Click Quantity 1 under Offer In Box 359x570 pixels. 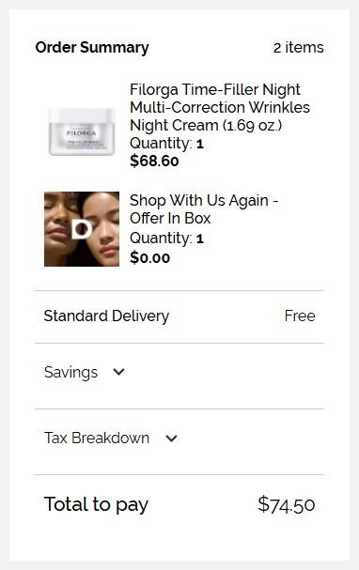click(x=166, y=239)
